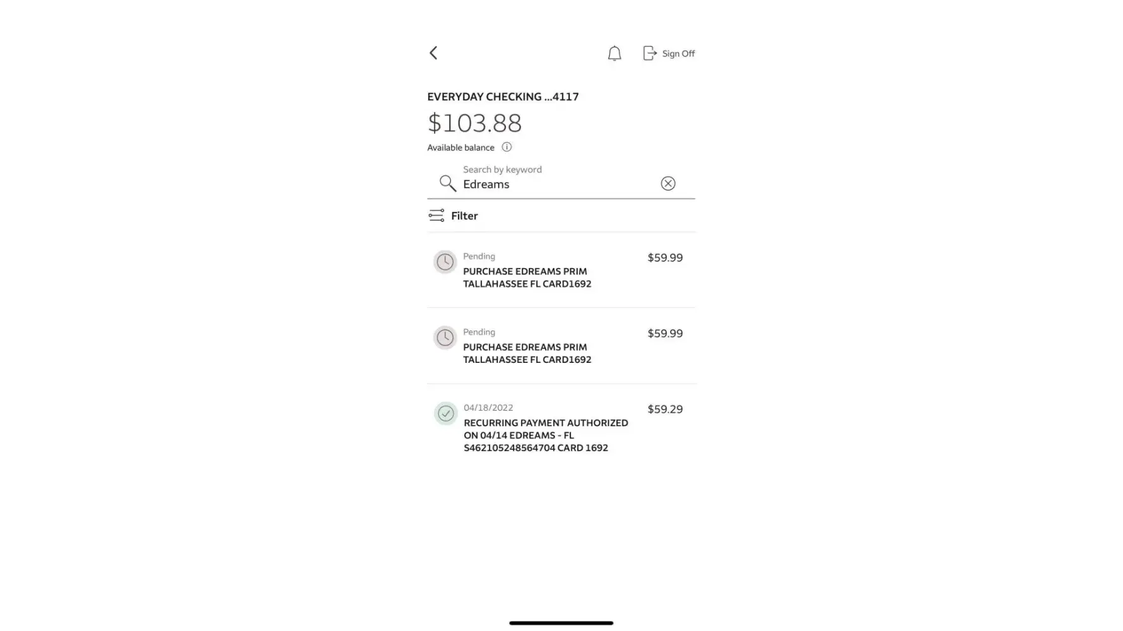
Task: Open the 04/18/2022 recurring payment transaction
Action: [x=545, y=435]
